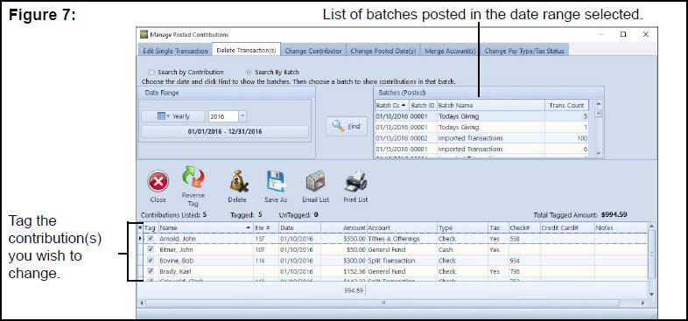This screenshot has width=688, height=321.
Task: Click the horizontal scrollbar of contributions grid
Action: coord(383,303)
